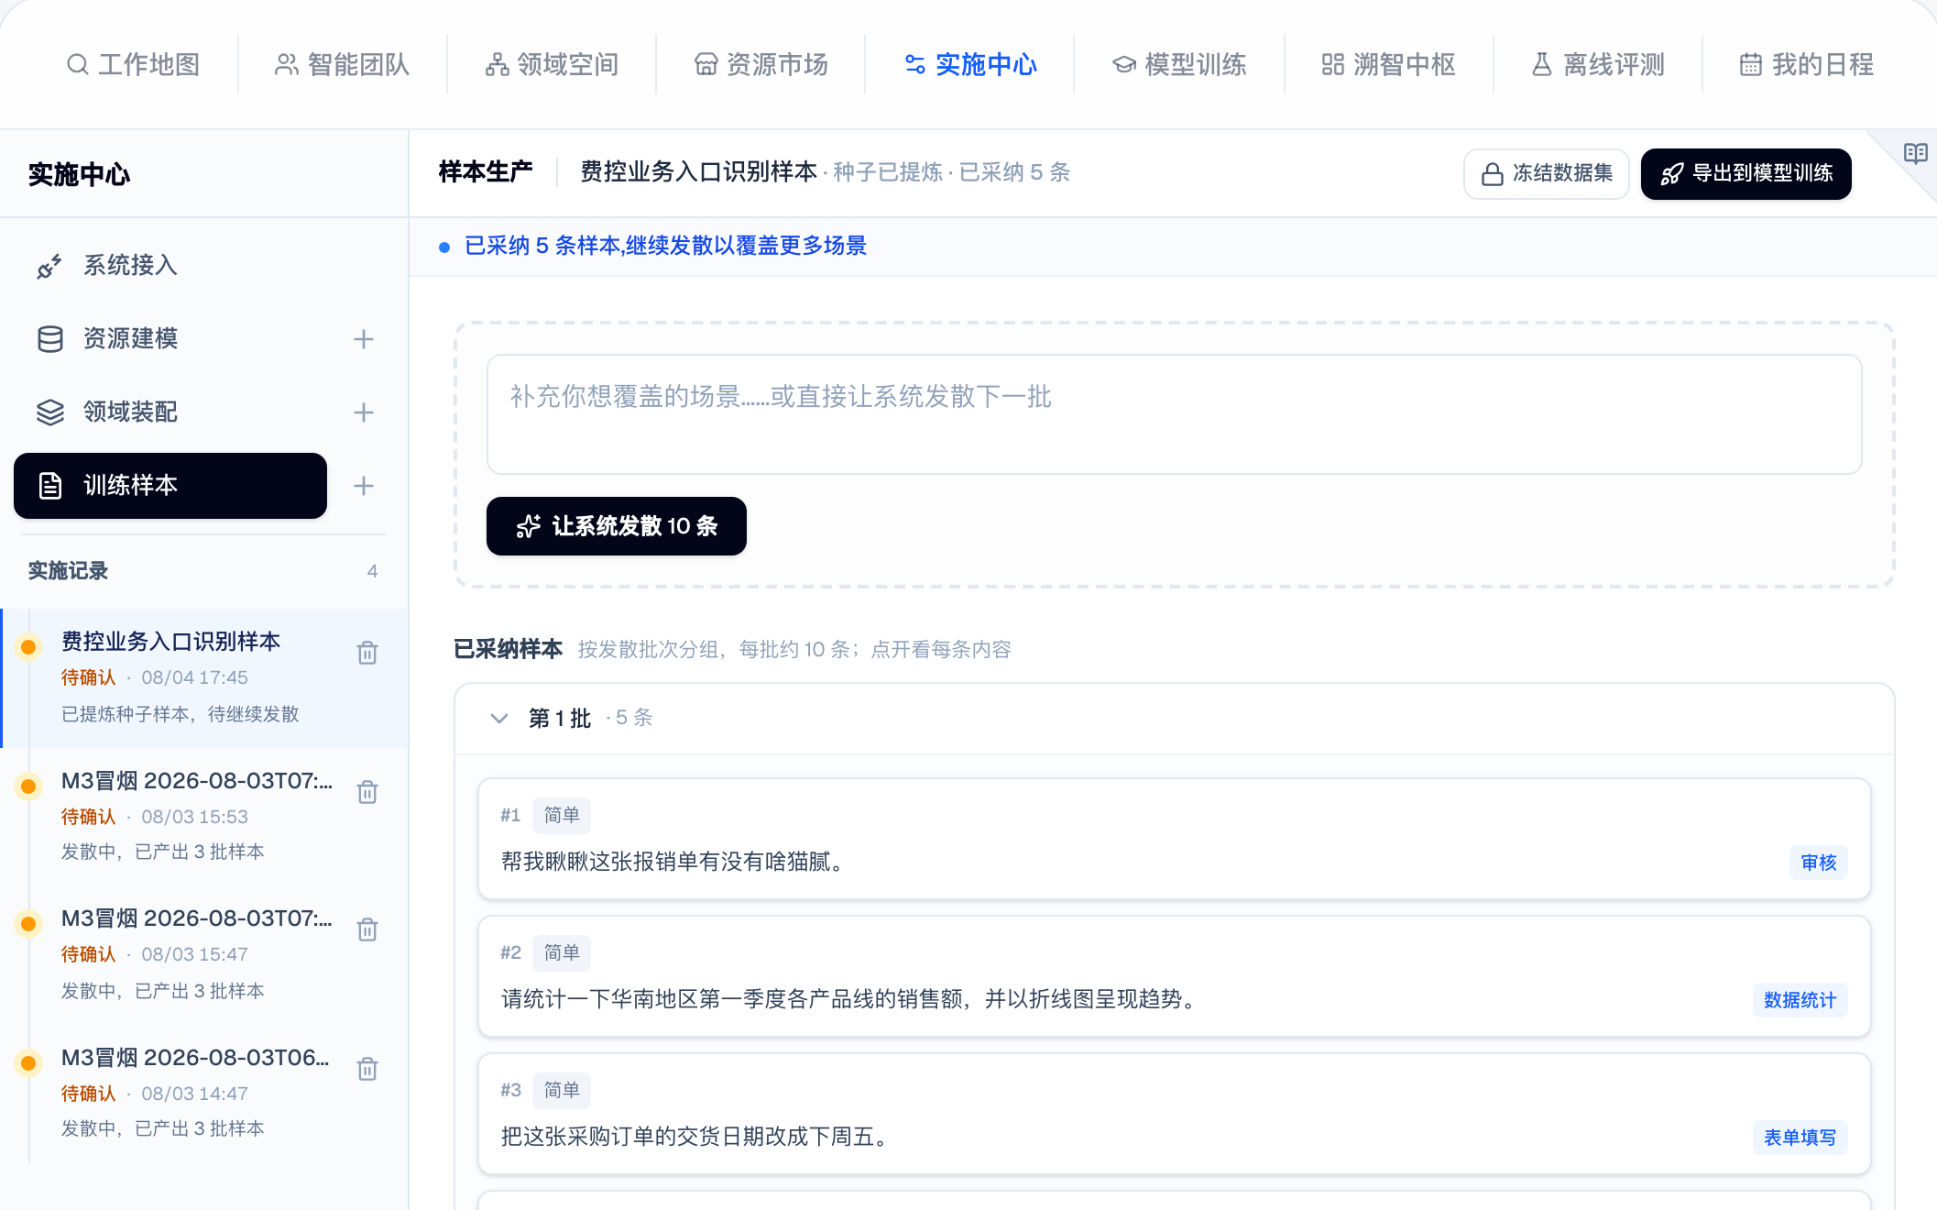This screenshot has width=1937, height=1210.
Task: Open record 费控业务入口识别样本
Action: pos(204,678)
